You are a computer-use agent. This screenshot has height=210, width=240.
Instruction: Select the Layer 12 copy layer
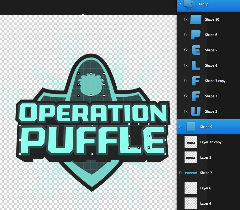pyautogui.click(x=211, y=142)
